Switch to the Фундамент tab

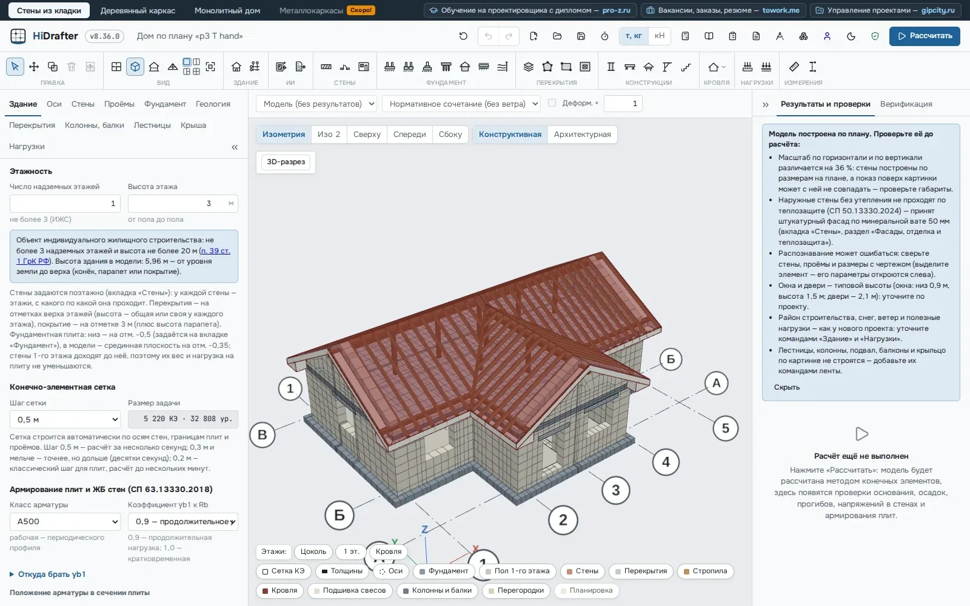pyautogui.click(x=165, y=104)
